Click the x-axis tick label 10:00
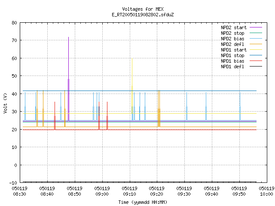This screenshot has width=275, height=206. click(266, 194)
